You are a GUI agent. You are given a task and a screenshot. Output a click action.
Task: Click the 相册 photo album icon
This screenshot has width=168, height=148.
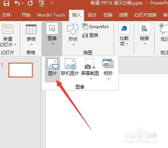[108, 64]
